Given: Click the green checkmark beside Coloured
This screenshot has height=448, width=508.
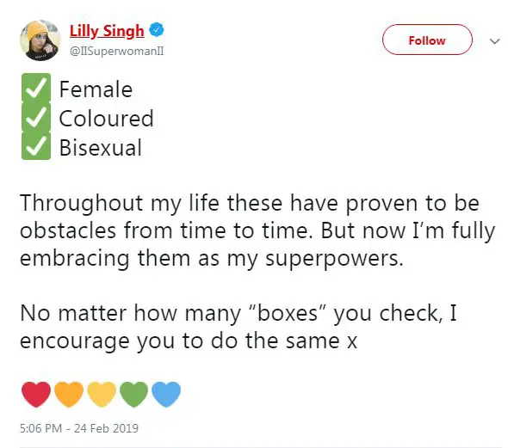Looking at the screenshot, I should pos(36,118).
